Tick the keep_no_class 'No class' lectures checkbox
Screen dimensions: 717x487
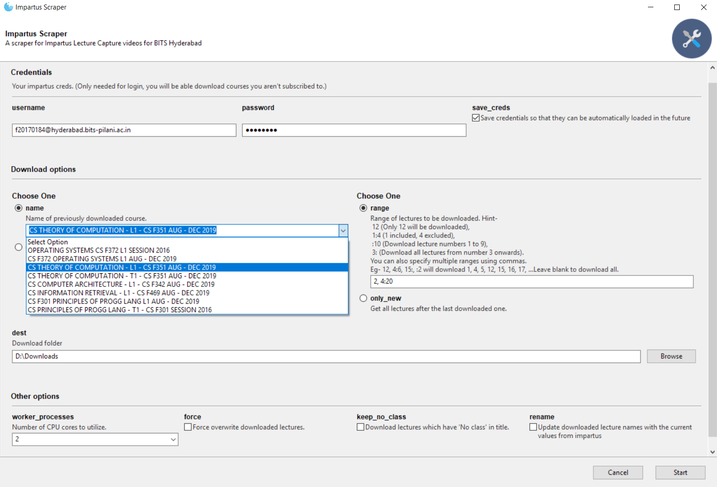click(x=360, y=427)
